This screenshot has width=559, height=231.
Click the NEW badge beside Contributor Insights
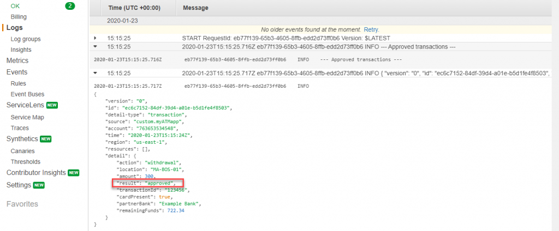pos(74,173)
